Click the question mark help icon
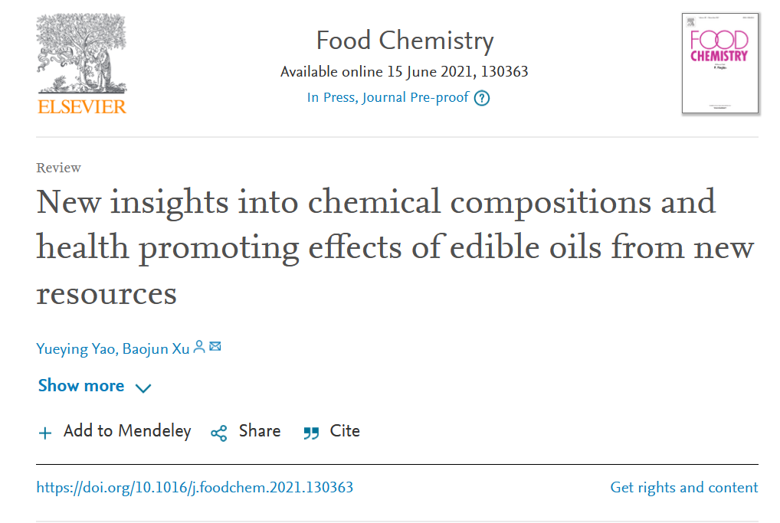780x523 pixels. (481, 98)
